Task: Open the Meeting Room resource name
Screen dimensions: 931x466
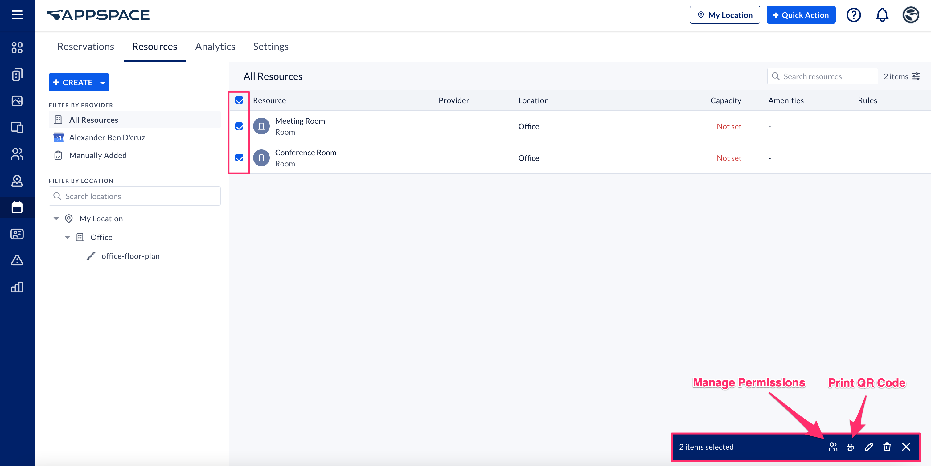Action: pos(300,121)
